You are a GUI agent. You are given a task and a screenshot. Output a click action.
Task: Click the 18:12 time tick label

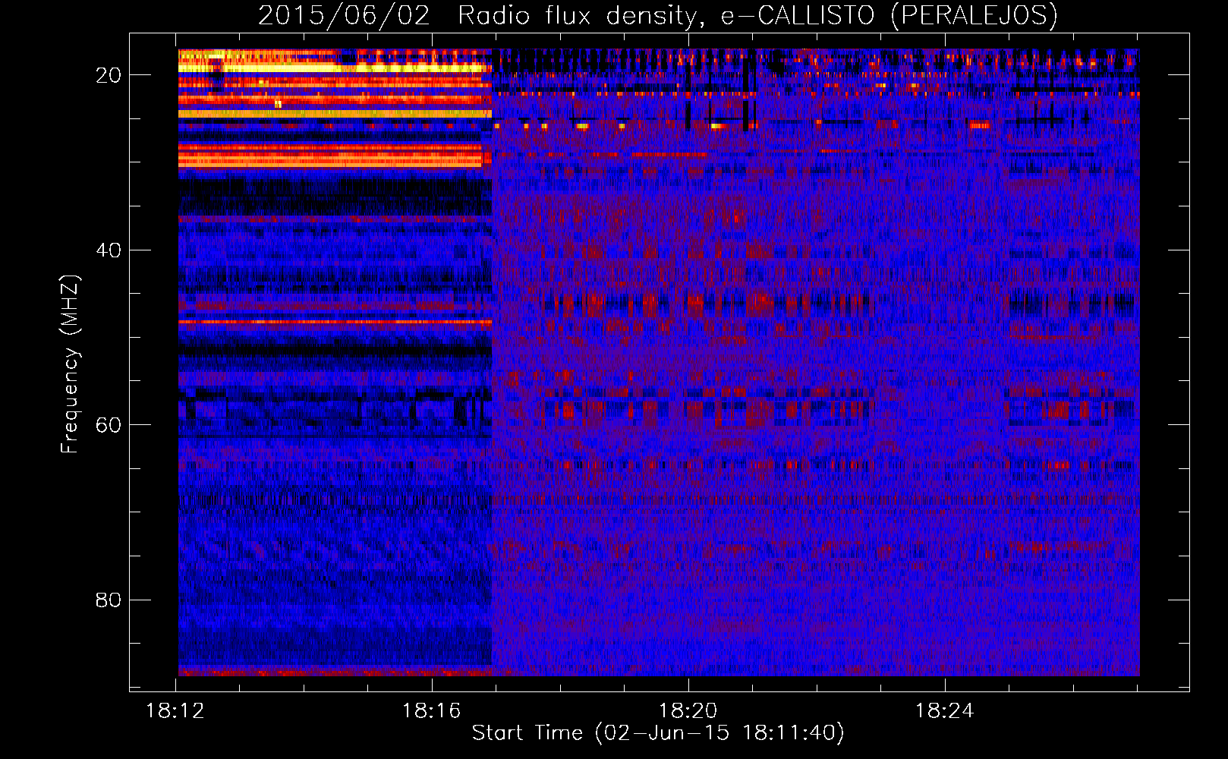pyautogui.click(x=175, y=710)
